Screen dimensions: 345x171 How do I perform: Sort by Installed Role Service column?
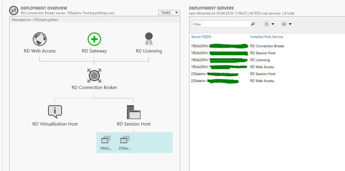point(266,37)
